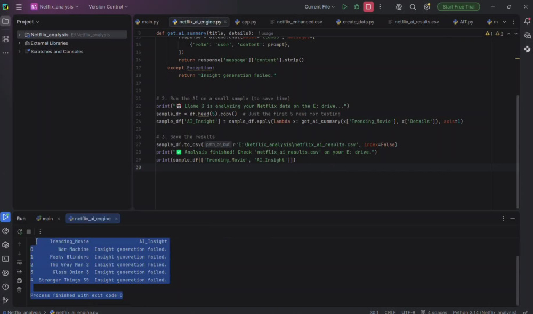Click the AI chat icon in right sidebar
Image resolution: width=533 pixels, height=314 pixels.
click(527, 35)
